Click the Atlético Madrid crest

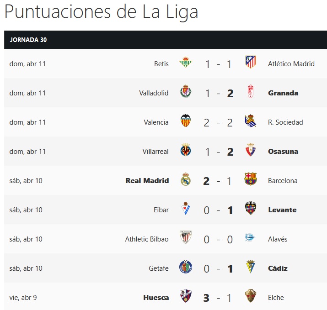point(251,62)
